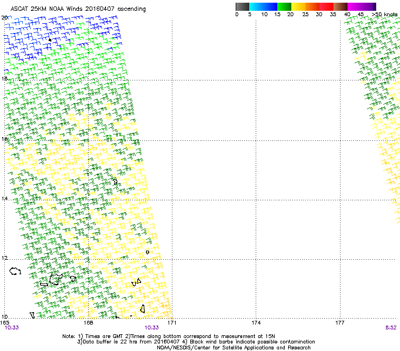Click the black dot among the blue wind barbs
The height and width of the screenshot is (351, 400).
pos(50,40)
